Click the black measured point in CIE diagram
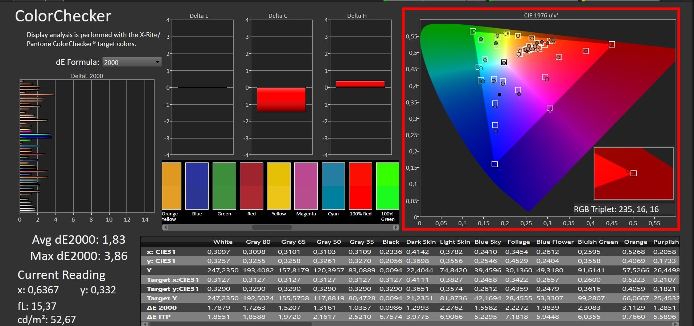Image resolution: width=694 pixels, height=326 pixels. point(500,95)
